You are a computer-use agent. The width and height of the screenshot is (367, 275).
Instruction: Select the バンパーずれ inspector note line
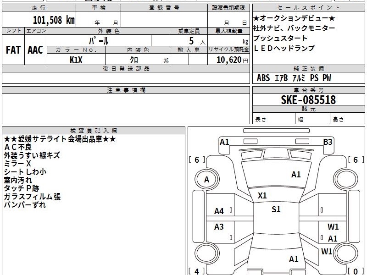point(25,205)
